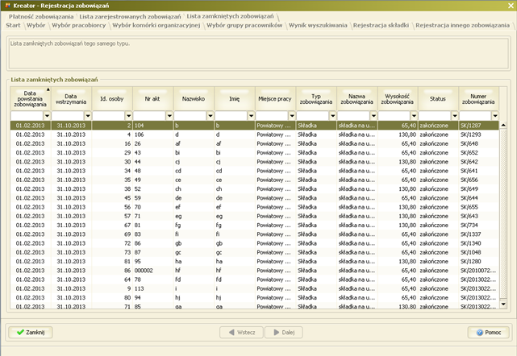517x356 pixels.
Task: Open Wybór grupy pracowników tab
Action: [244, 25]
